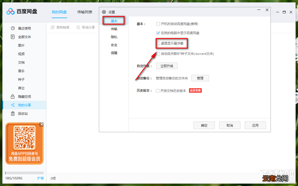This screenshot has height=186, width=298.
Task: Open 最近使用 in the sidebar
Action: 24,28
